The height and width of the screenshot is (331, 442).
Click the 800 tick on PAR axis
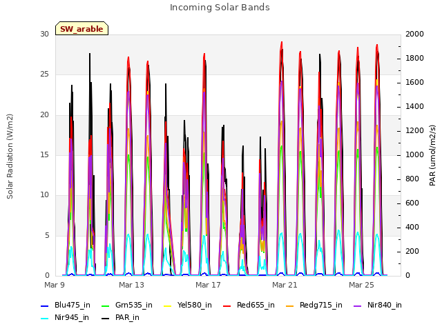pos(412,179)
